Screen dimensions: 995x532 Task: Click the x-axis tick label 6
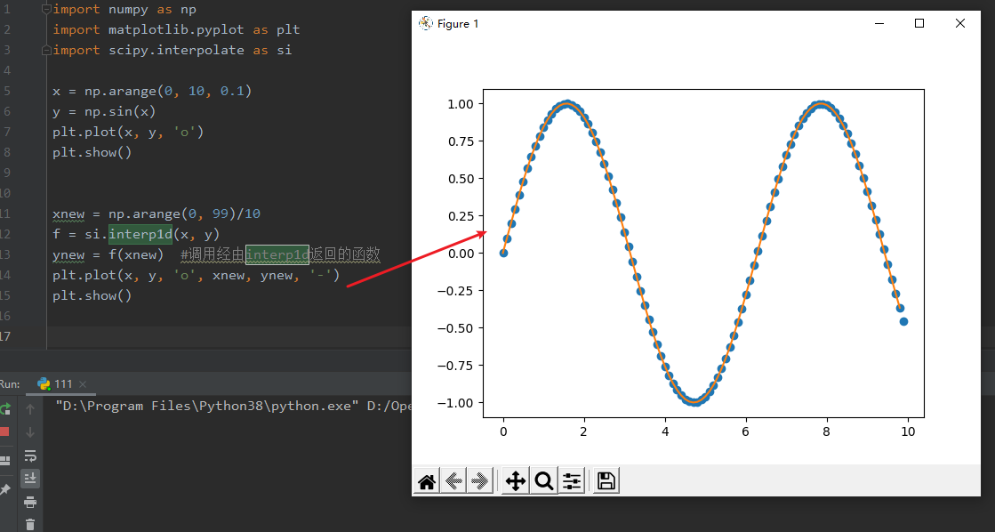pos(746,431)
